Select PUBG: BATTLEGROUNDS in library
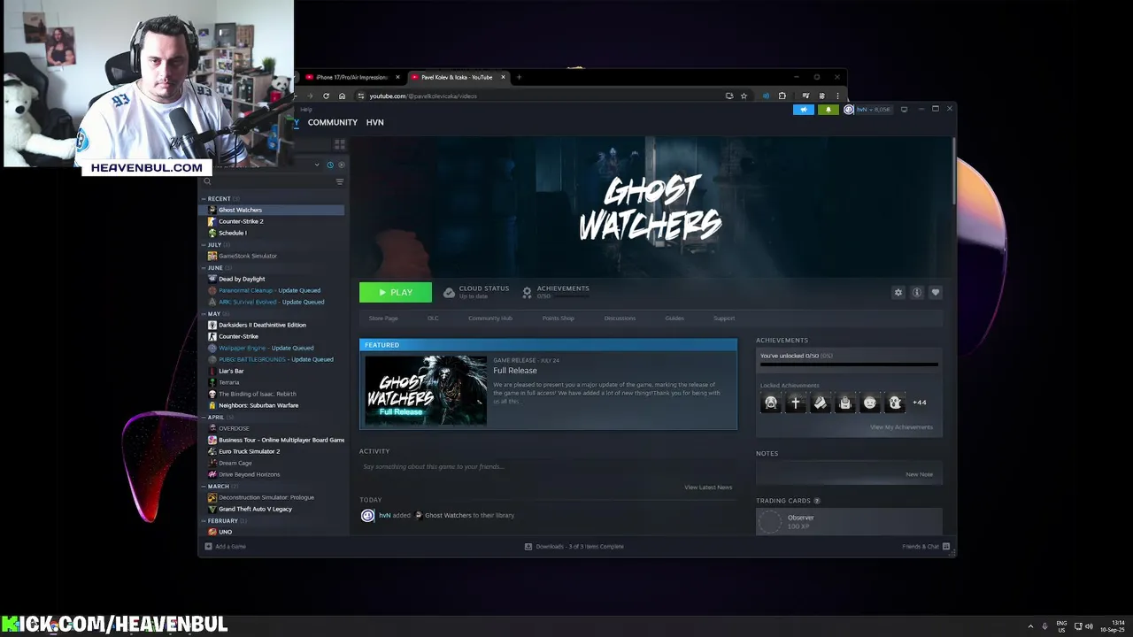Viewport: 1133px width, 637px height. tap(274, 359)
